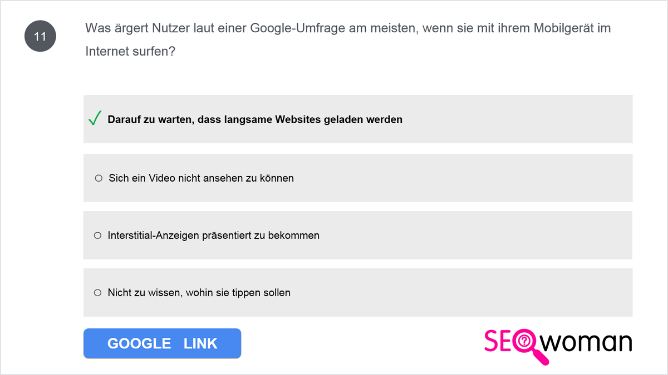Select radio button for 'Nicht zu wissen, wohin sie tippen'
This screenshot has height=375, width=668.
tap(98, 292)
